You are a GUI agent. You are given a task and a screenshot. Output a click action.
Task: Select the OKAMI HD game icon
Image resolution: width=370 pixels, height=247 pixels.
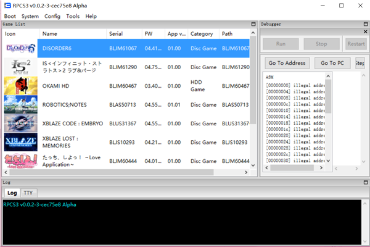[x=20, y=85]
